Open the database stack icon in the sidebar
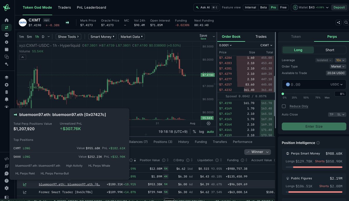 tap(6, 92)
